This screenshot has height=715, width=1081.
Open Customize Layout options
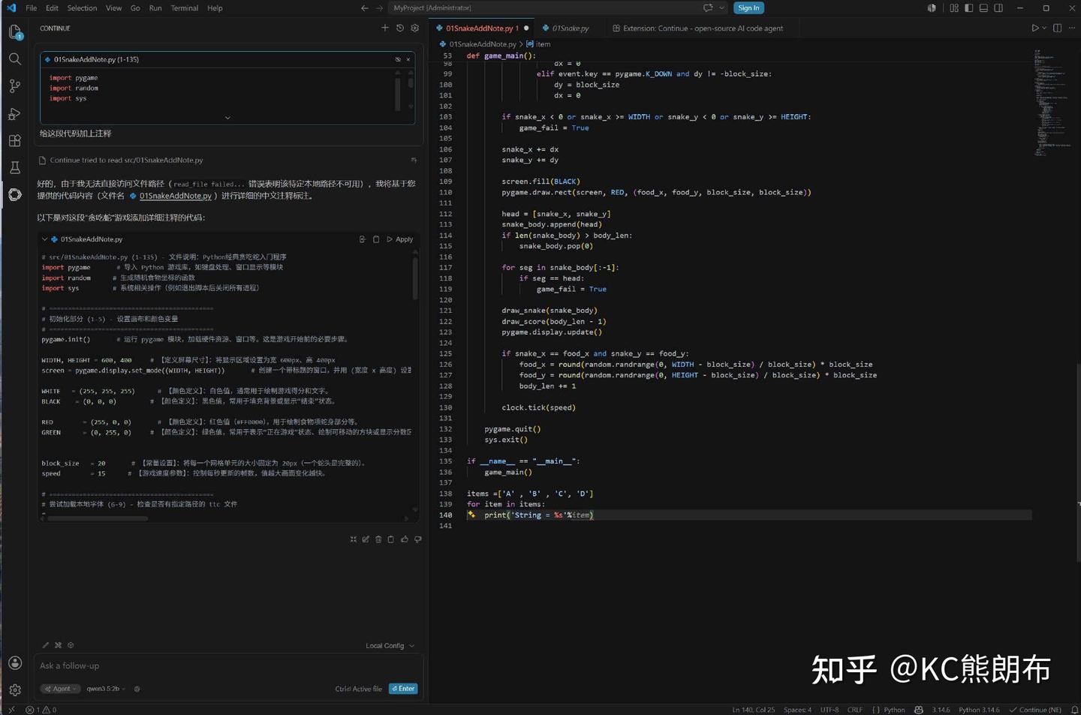954,8
